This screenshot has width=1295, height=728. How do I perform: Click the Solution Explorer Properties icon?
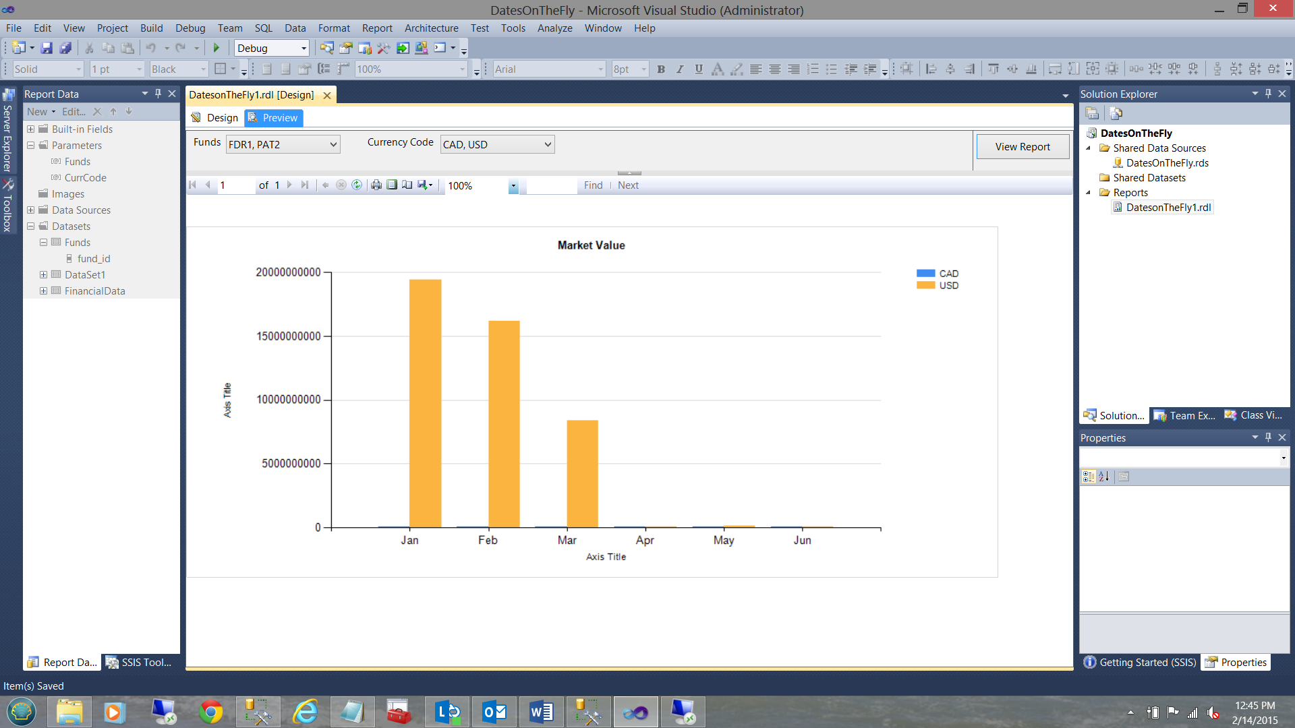click(x=1092, y=113)
